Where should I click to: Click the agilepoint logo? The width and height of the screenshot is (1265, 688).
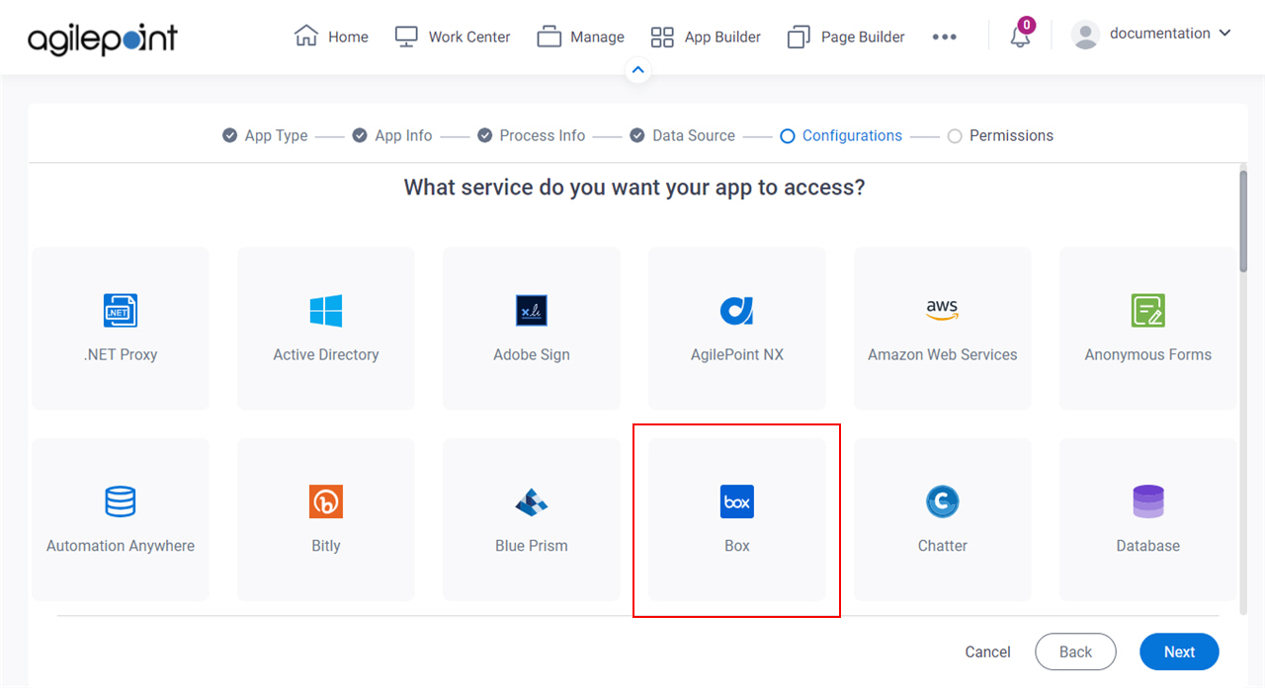[x=103, y=38]
